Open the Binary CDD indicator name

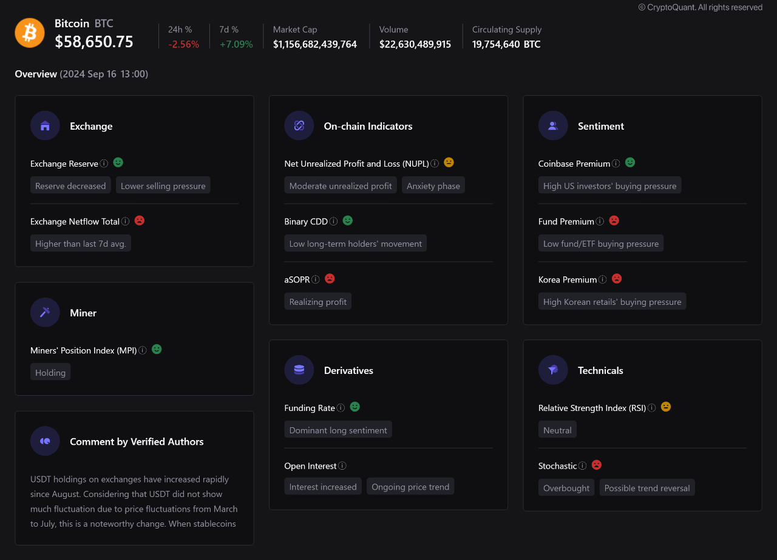click(x=306, y=222)
